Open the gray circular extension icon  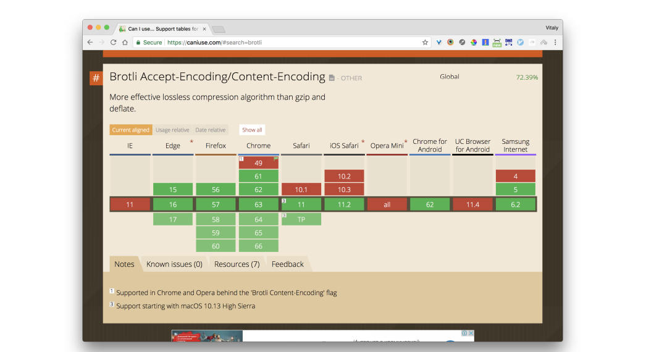462,43
